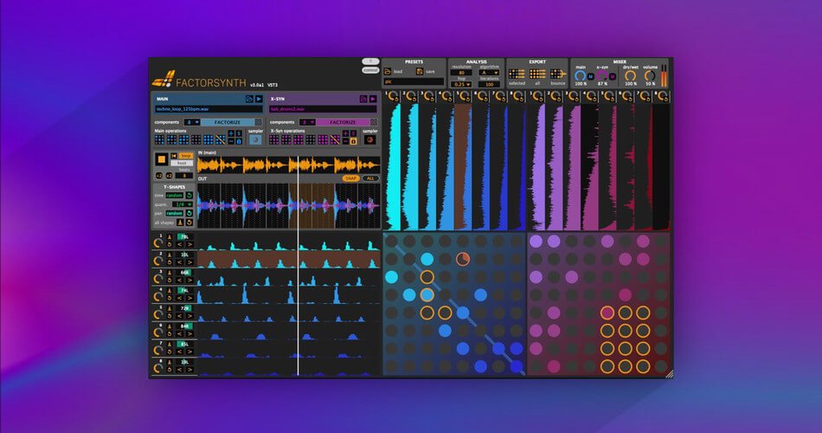This screenshot has height=433, width=822.
Task: Click the highlighted component 2 activation track
Action: pyautogui.click(x=289, y=259)
